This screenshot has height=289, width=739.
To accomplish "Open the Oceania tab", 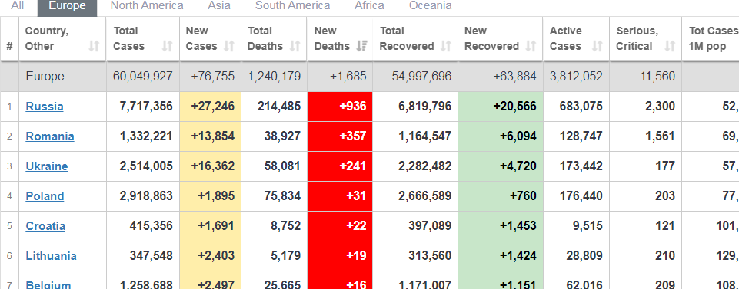I will click(431, 6).
